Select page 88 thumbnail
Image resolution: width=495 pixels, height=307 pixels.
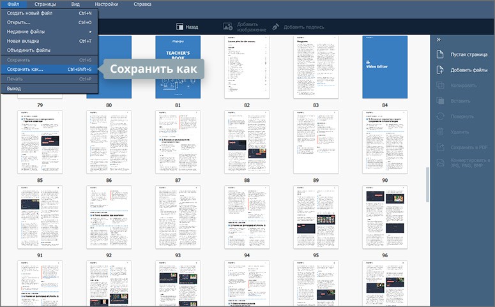[x=247, y=142]
